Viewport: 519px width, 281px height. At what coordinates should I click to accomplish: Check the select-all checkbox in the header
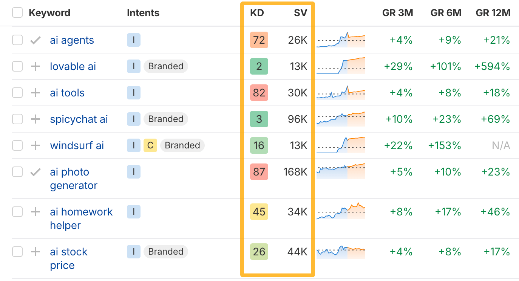click(17, 12)
